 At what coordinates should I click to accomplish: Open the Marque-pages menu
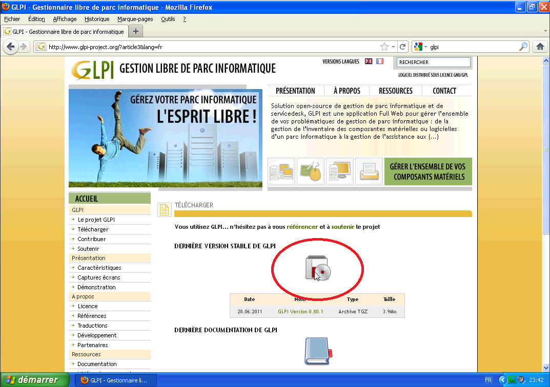[135, 19]
